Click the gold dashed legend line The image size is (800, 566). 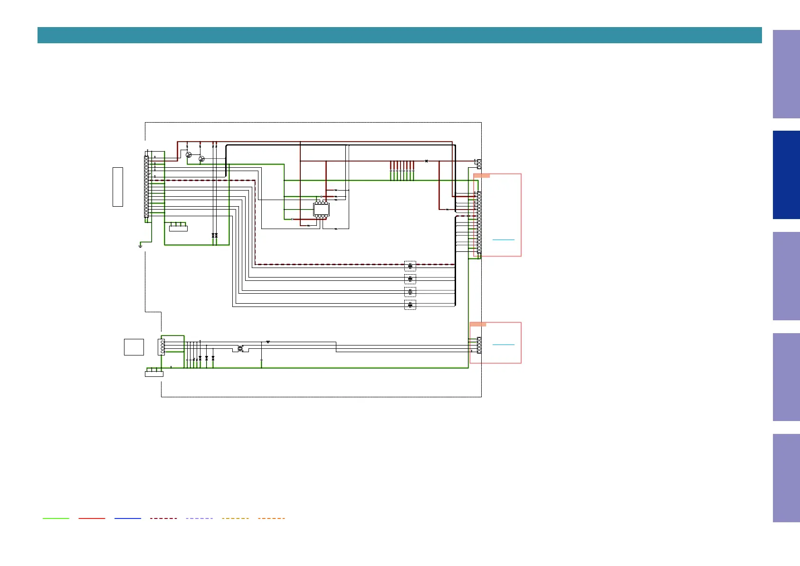(x=235, y=518)
